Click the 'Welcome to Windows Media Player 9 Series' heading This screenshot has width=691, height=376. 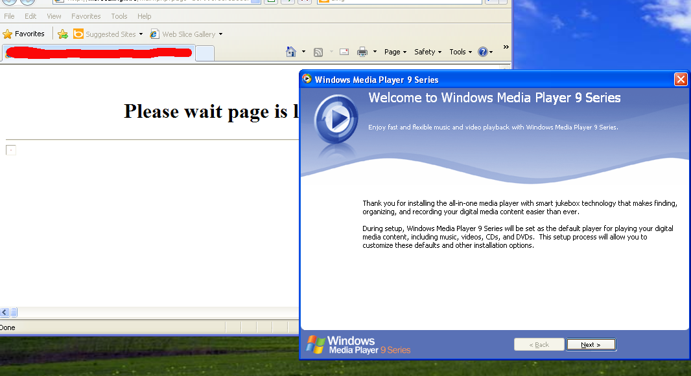[495, 98]
